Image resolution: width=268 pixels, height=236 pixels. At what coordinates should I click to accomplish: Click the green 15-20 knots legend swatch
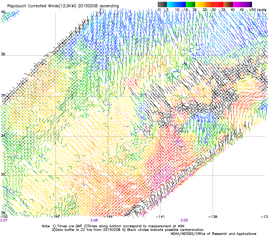point(190,4)
